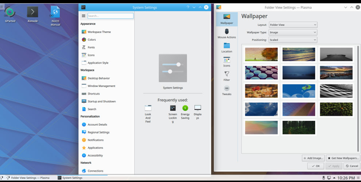
Task: Open GParted from the desktop
Action: 10,14
